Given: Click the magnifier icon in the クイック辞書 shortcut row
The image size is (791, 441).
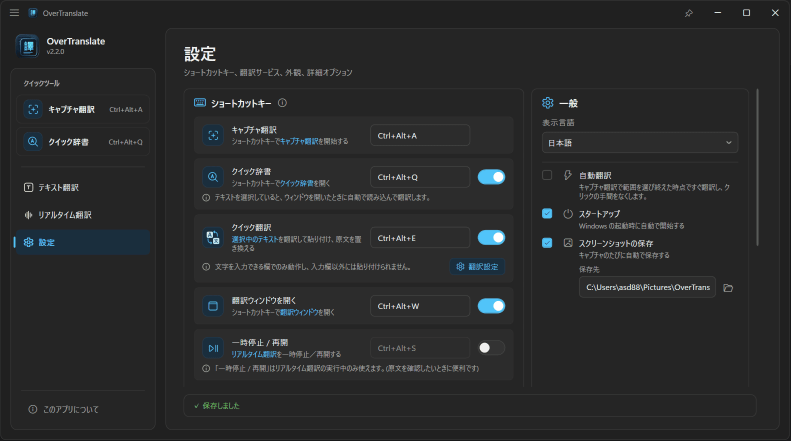Looking at the screenshot, I should click(x=213, y=177).
